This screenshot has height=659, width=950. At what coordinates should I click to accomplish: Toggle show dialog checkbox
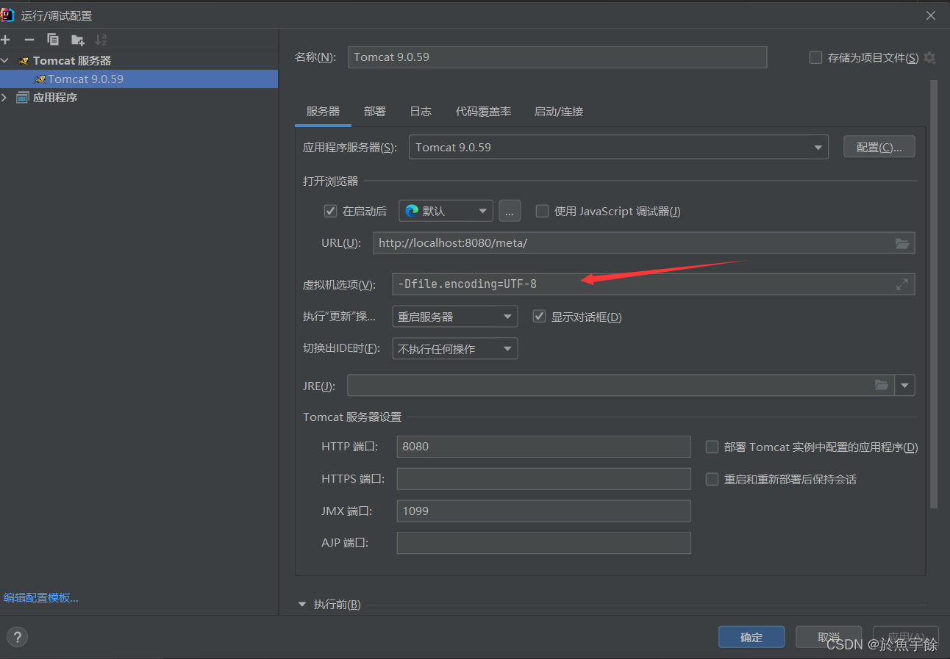539,317
